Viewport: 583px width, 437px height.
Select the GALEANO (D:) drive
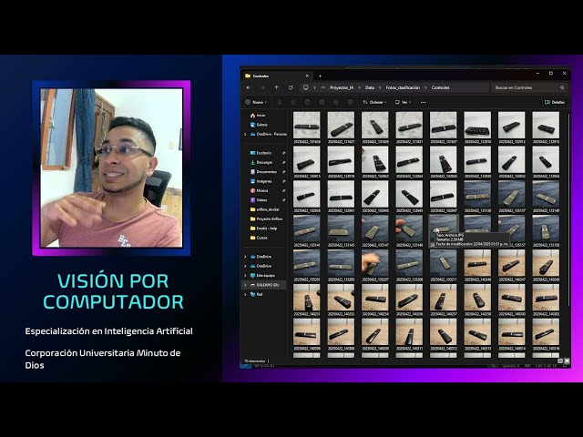(x=264, y=285)
